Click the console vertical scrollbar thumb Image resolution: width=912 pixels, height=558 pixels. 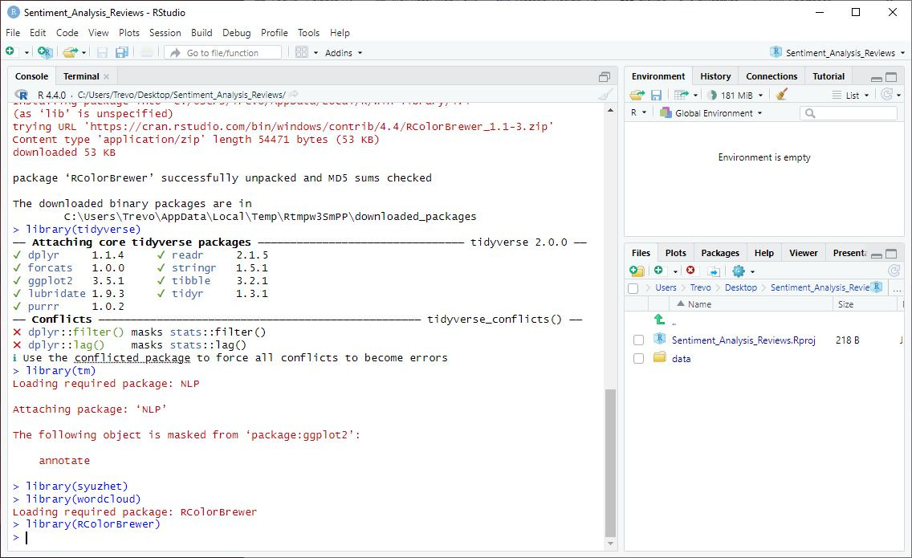point(610,463)
